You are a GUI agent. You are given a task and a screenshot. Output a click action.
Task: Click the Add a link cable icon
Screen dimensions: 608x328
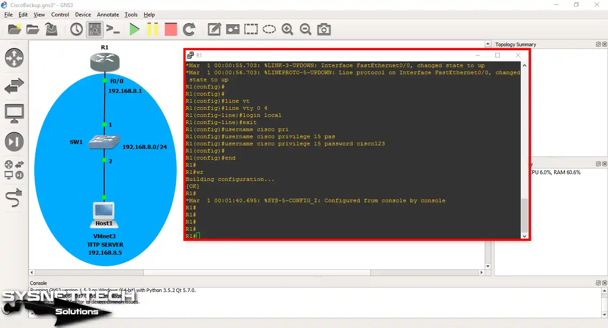pyautogui.click(x=14, y=198)
